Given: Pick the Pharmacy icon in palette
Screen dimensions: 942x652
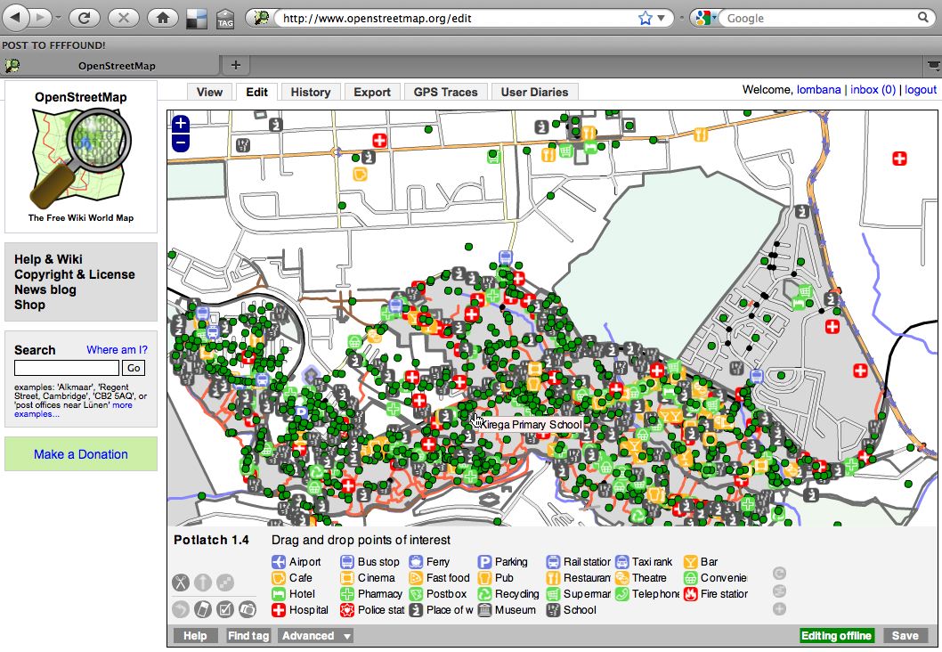Looking at the screenshot, I should tap(346, 594).
